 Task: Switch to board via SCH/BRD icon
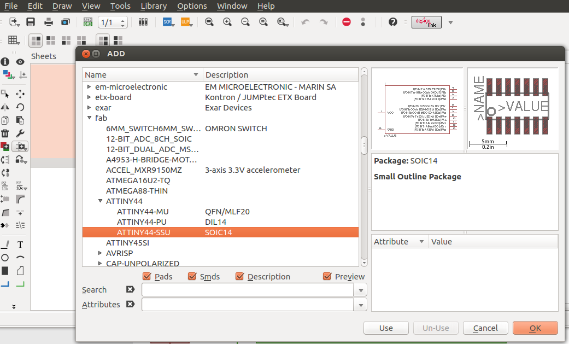pos(88,22)
